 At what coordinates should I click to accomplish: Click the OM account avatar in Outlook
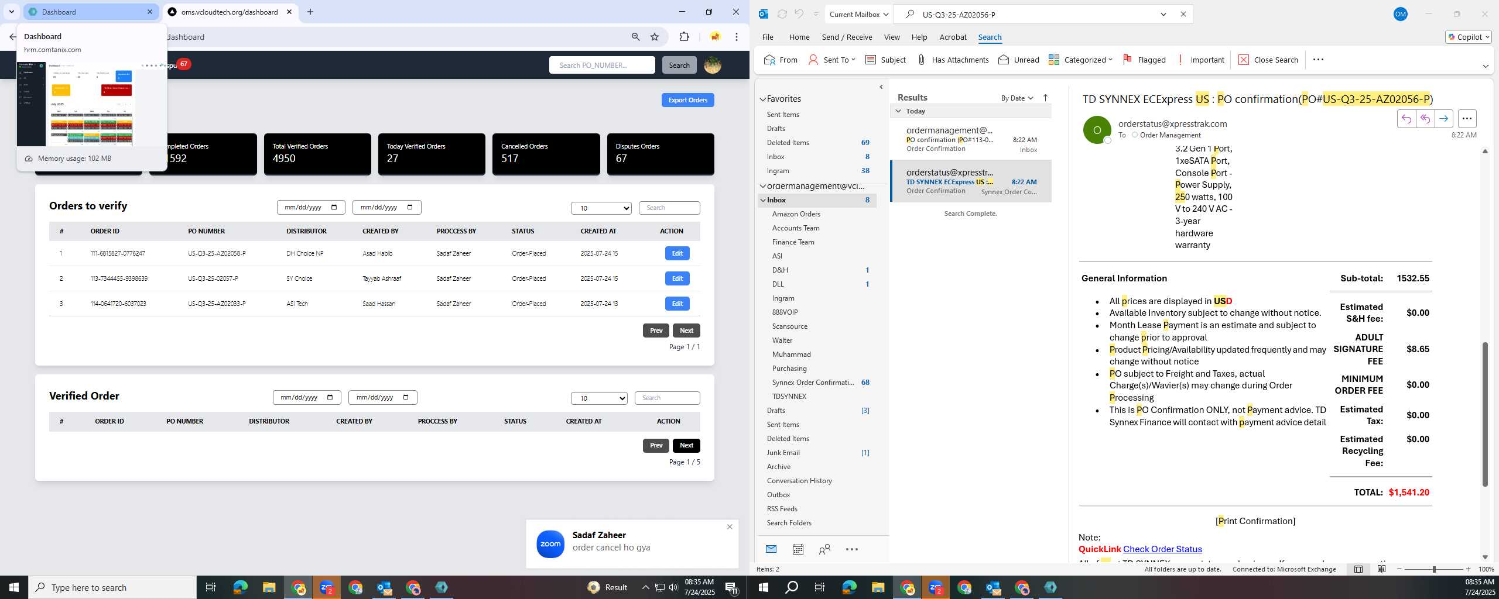pyautogui.click(x=1400, y=14)
